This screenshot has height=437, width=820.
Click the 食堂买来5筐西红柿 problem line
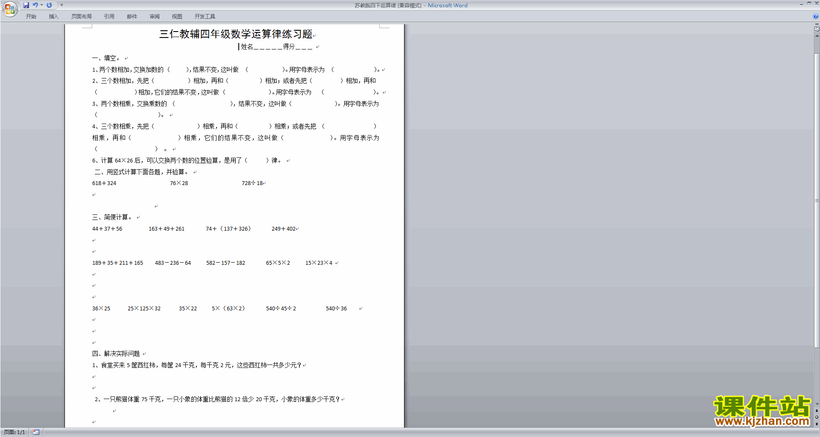pyautogui.click(x=197, y=365)
